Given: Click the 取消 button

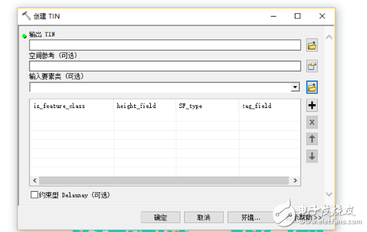Looking at the screenshot, I should coord(203,217).
